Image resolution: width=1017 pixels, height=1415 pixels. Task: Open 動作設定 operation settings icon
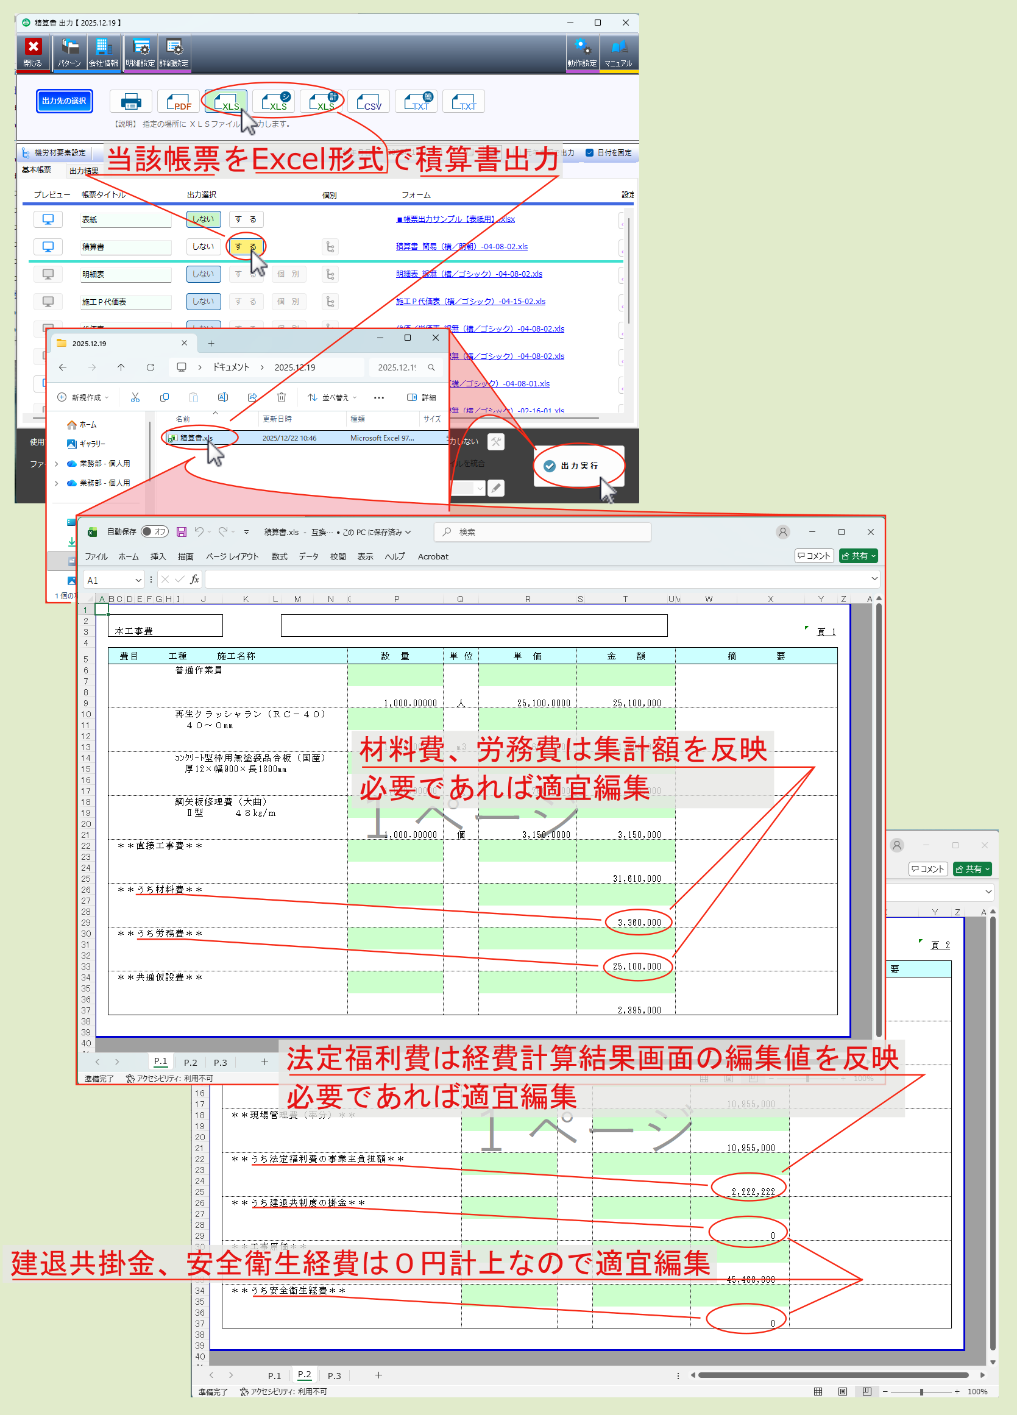tap(581, 52)
